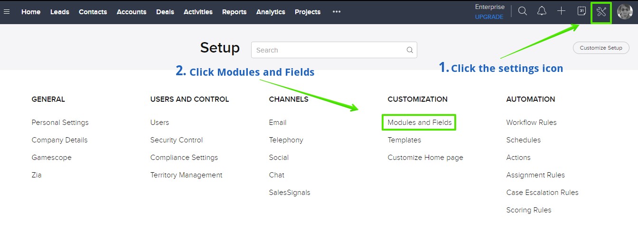
Task: Open Assignment Rules
Action: (536, 175)
